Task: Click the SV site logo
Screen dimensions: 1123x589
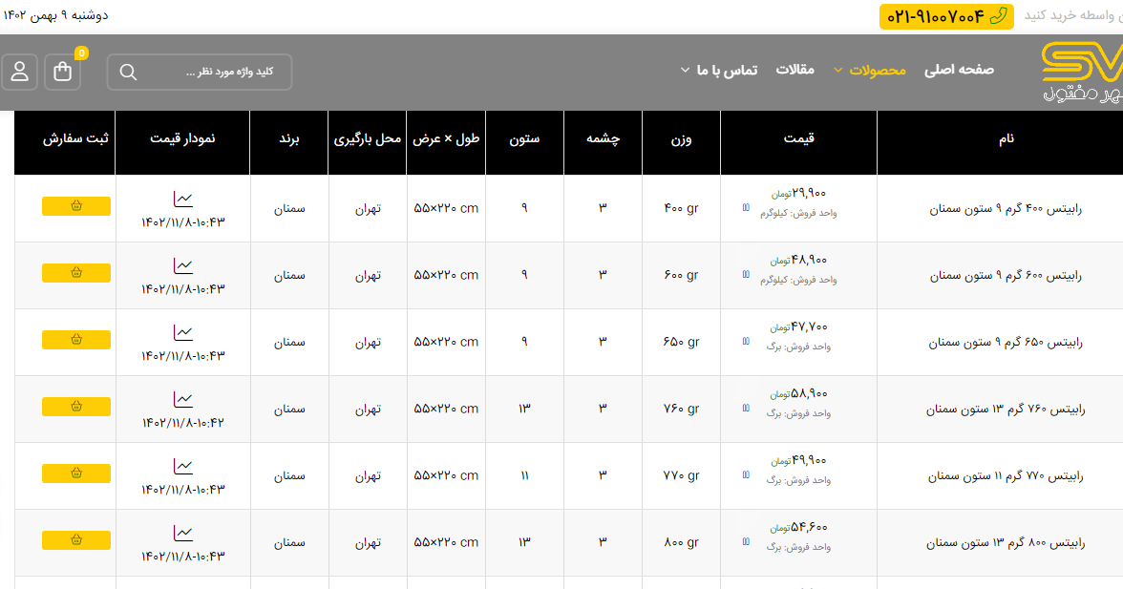Action: (1081, 72)
